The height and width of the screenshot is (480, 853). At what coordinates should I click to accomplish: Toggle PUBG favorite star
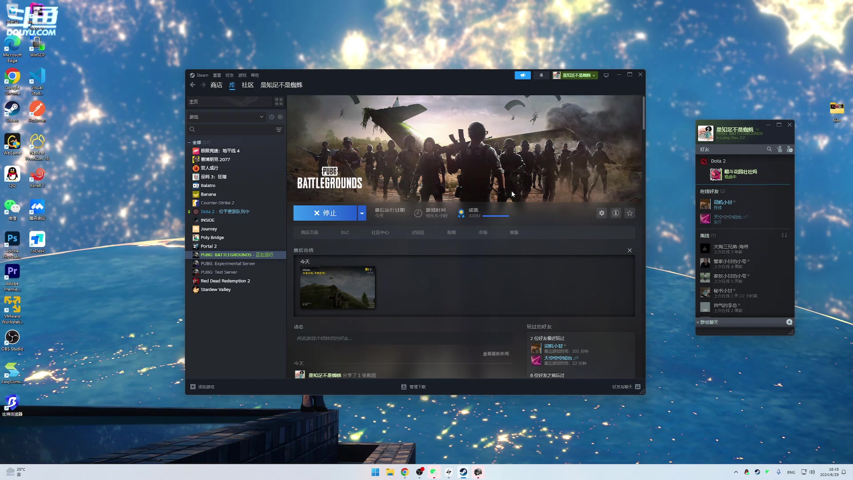(x=630, y=213)
